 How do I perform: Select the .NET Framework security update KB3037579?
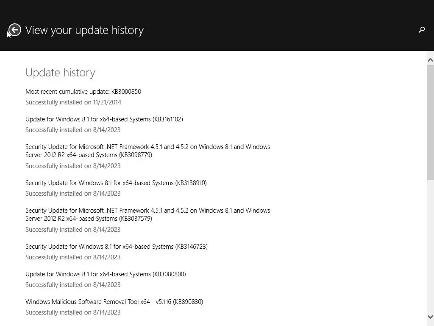pyautogui.click(x=147, y=214)
